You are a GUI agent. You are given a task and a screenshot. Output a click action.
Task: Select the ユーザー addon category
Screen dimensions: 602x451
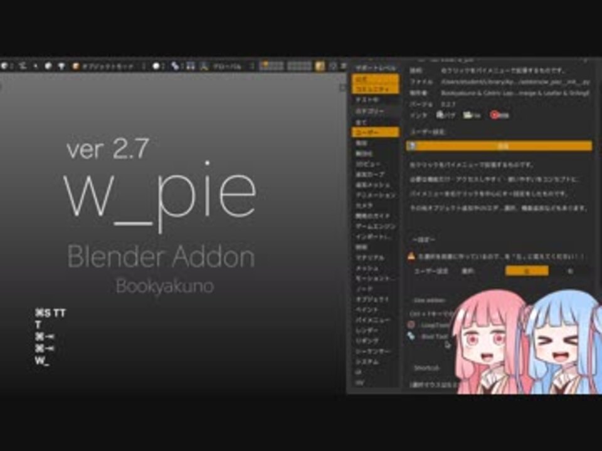375,132
